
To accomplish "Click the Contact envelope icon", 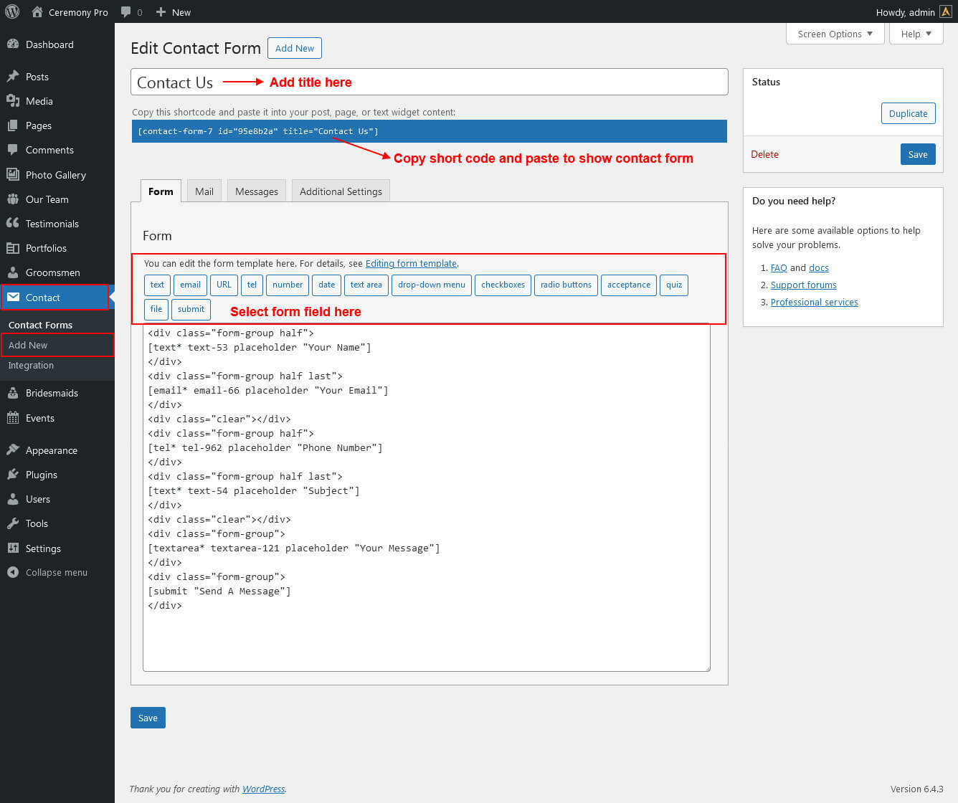I will [x=13, y=297].
